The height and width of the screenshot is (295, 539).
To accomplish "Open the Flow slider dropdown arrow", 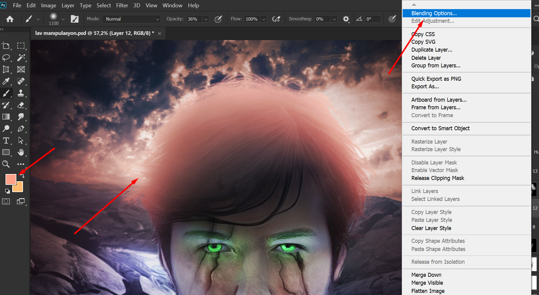I will 264,19.
